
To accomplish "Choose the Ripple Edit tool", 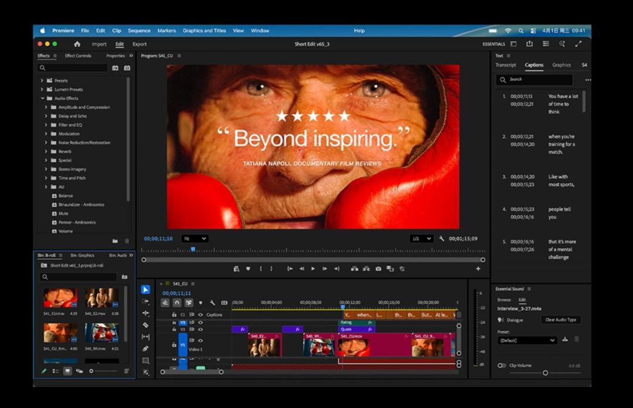I will 146,313.
